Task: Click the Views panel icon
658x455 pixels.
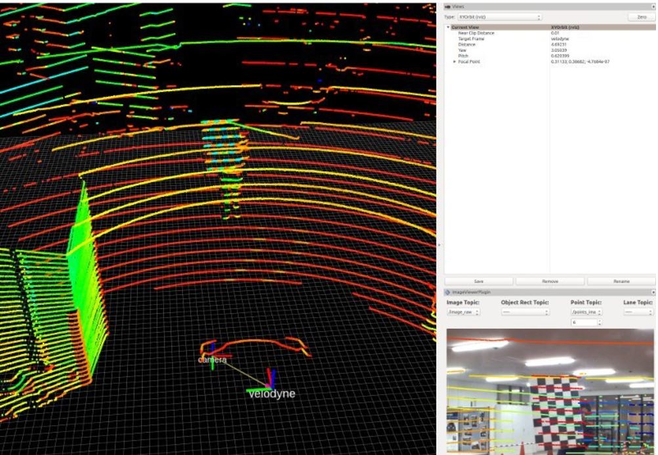Action: click(x=447, y=7)
